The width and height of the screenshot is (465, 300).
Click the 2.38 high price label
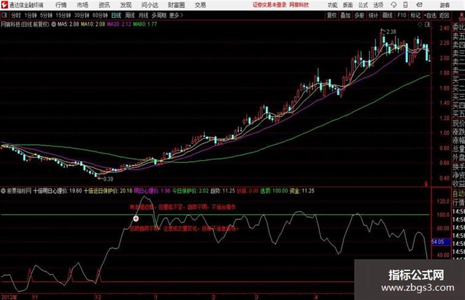391,32
